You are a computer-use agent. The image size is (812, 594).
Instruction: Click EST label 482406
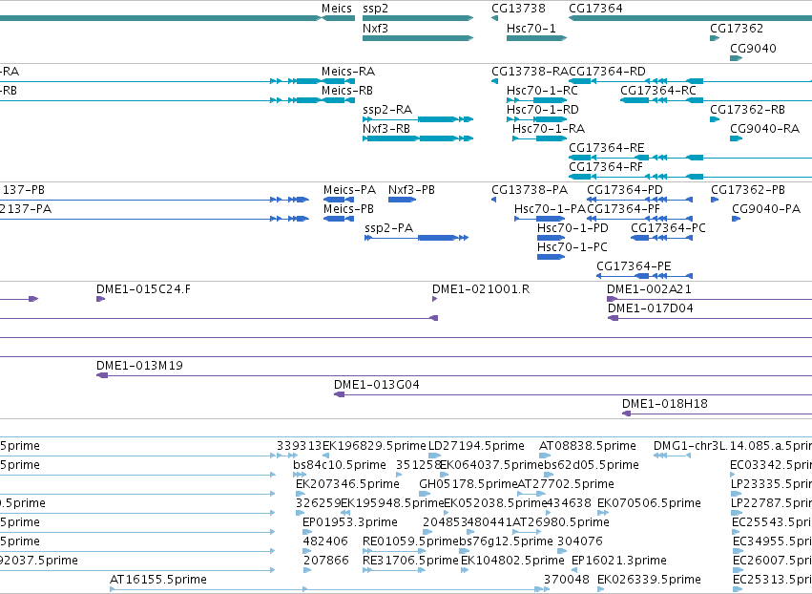click(x=325, y=541)
